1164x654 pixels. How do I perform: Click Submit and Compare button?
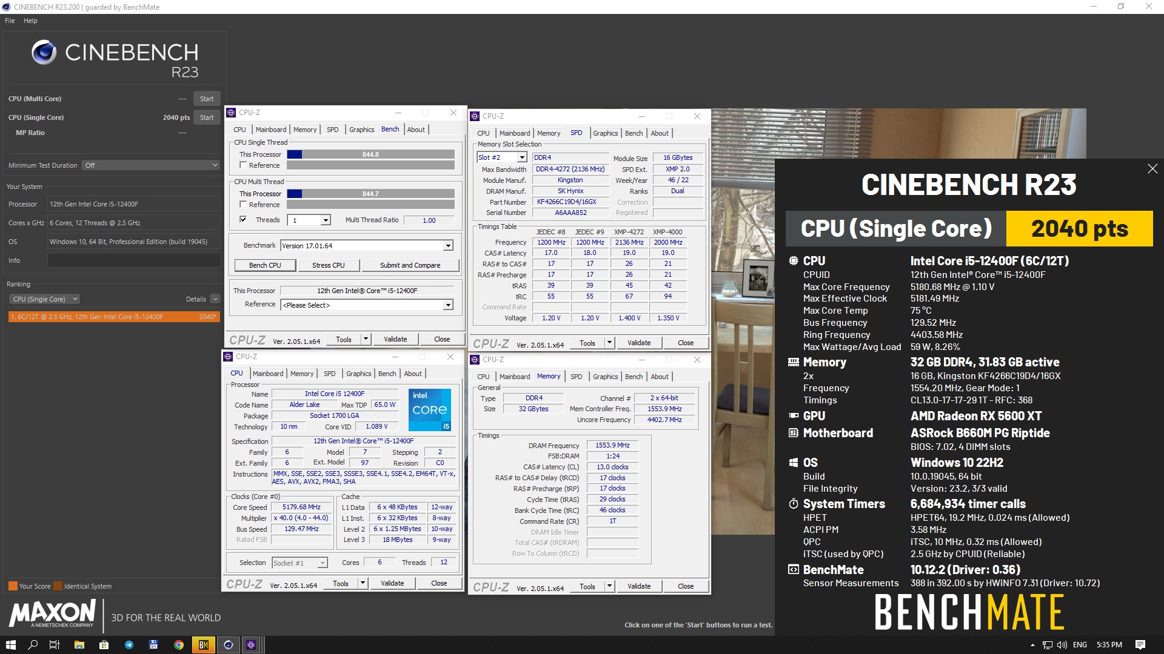coord(410,265)
